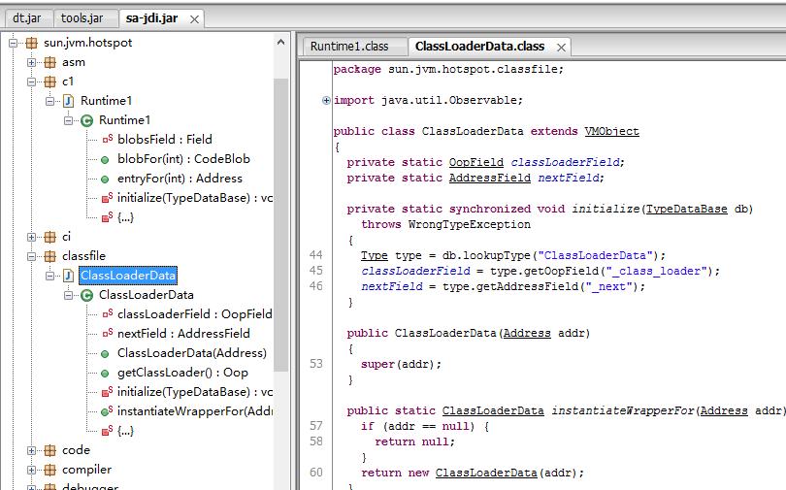Viewport: 786px width, 490px height.
Task: Click line number 44 in gutter
Action: [x=315, y=255]
